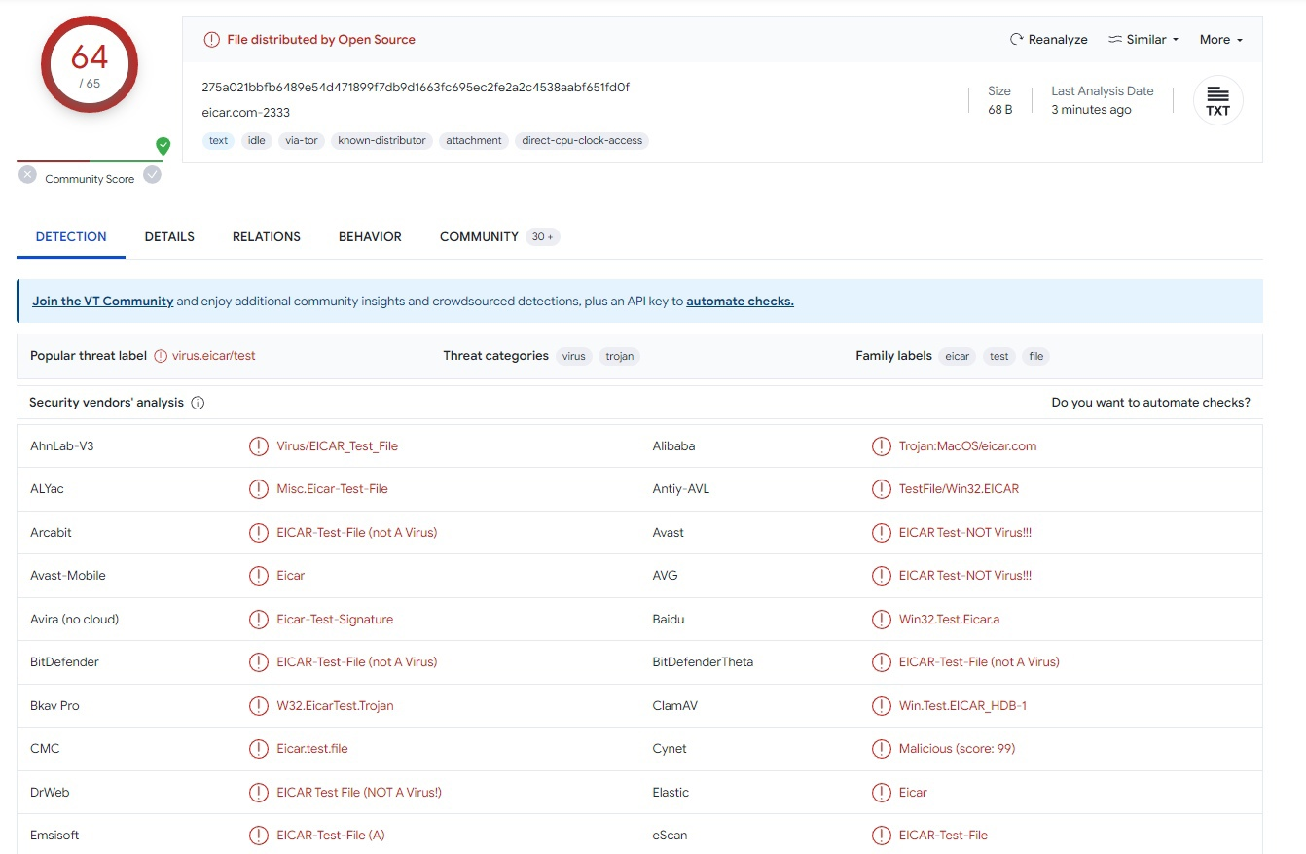
Task: Select the BEHAVIOR tab
Action: point(370,236)
